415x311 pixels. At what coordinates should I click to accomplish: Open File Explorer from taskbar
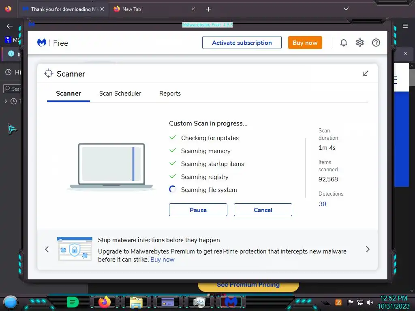coord(136,302)
